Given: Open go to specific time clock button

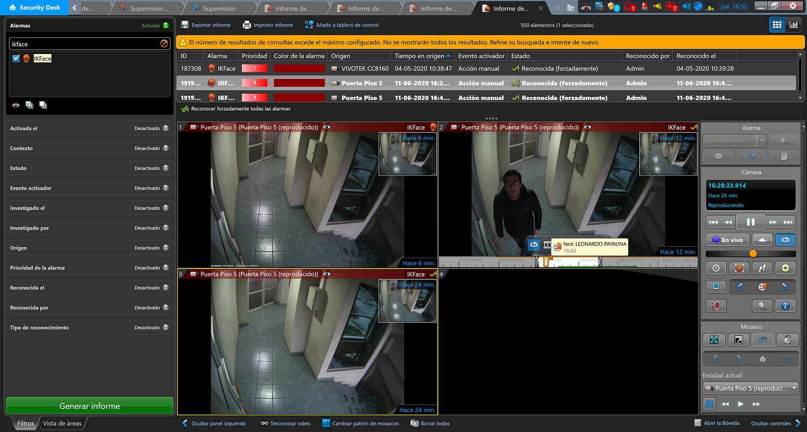Looking at the screenshot, I should click(716, 268).
